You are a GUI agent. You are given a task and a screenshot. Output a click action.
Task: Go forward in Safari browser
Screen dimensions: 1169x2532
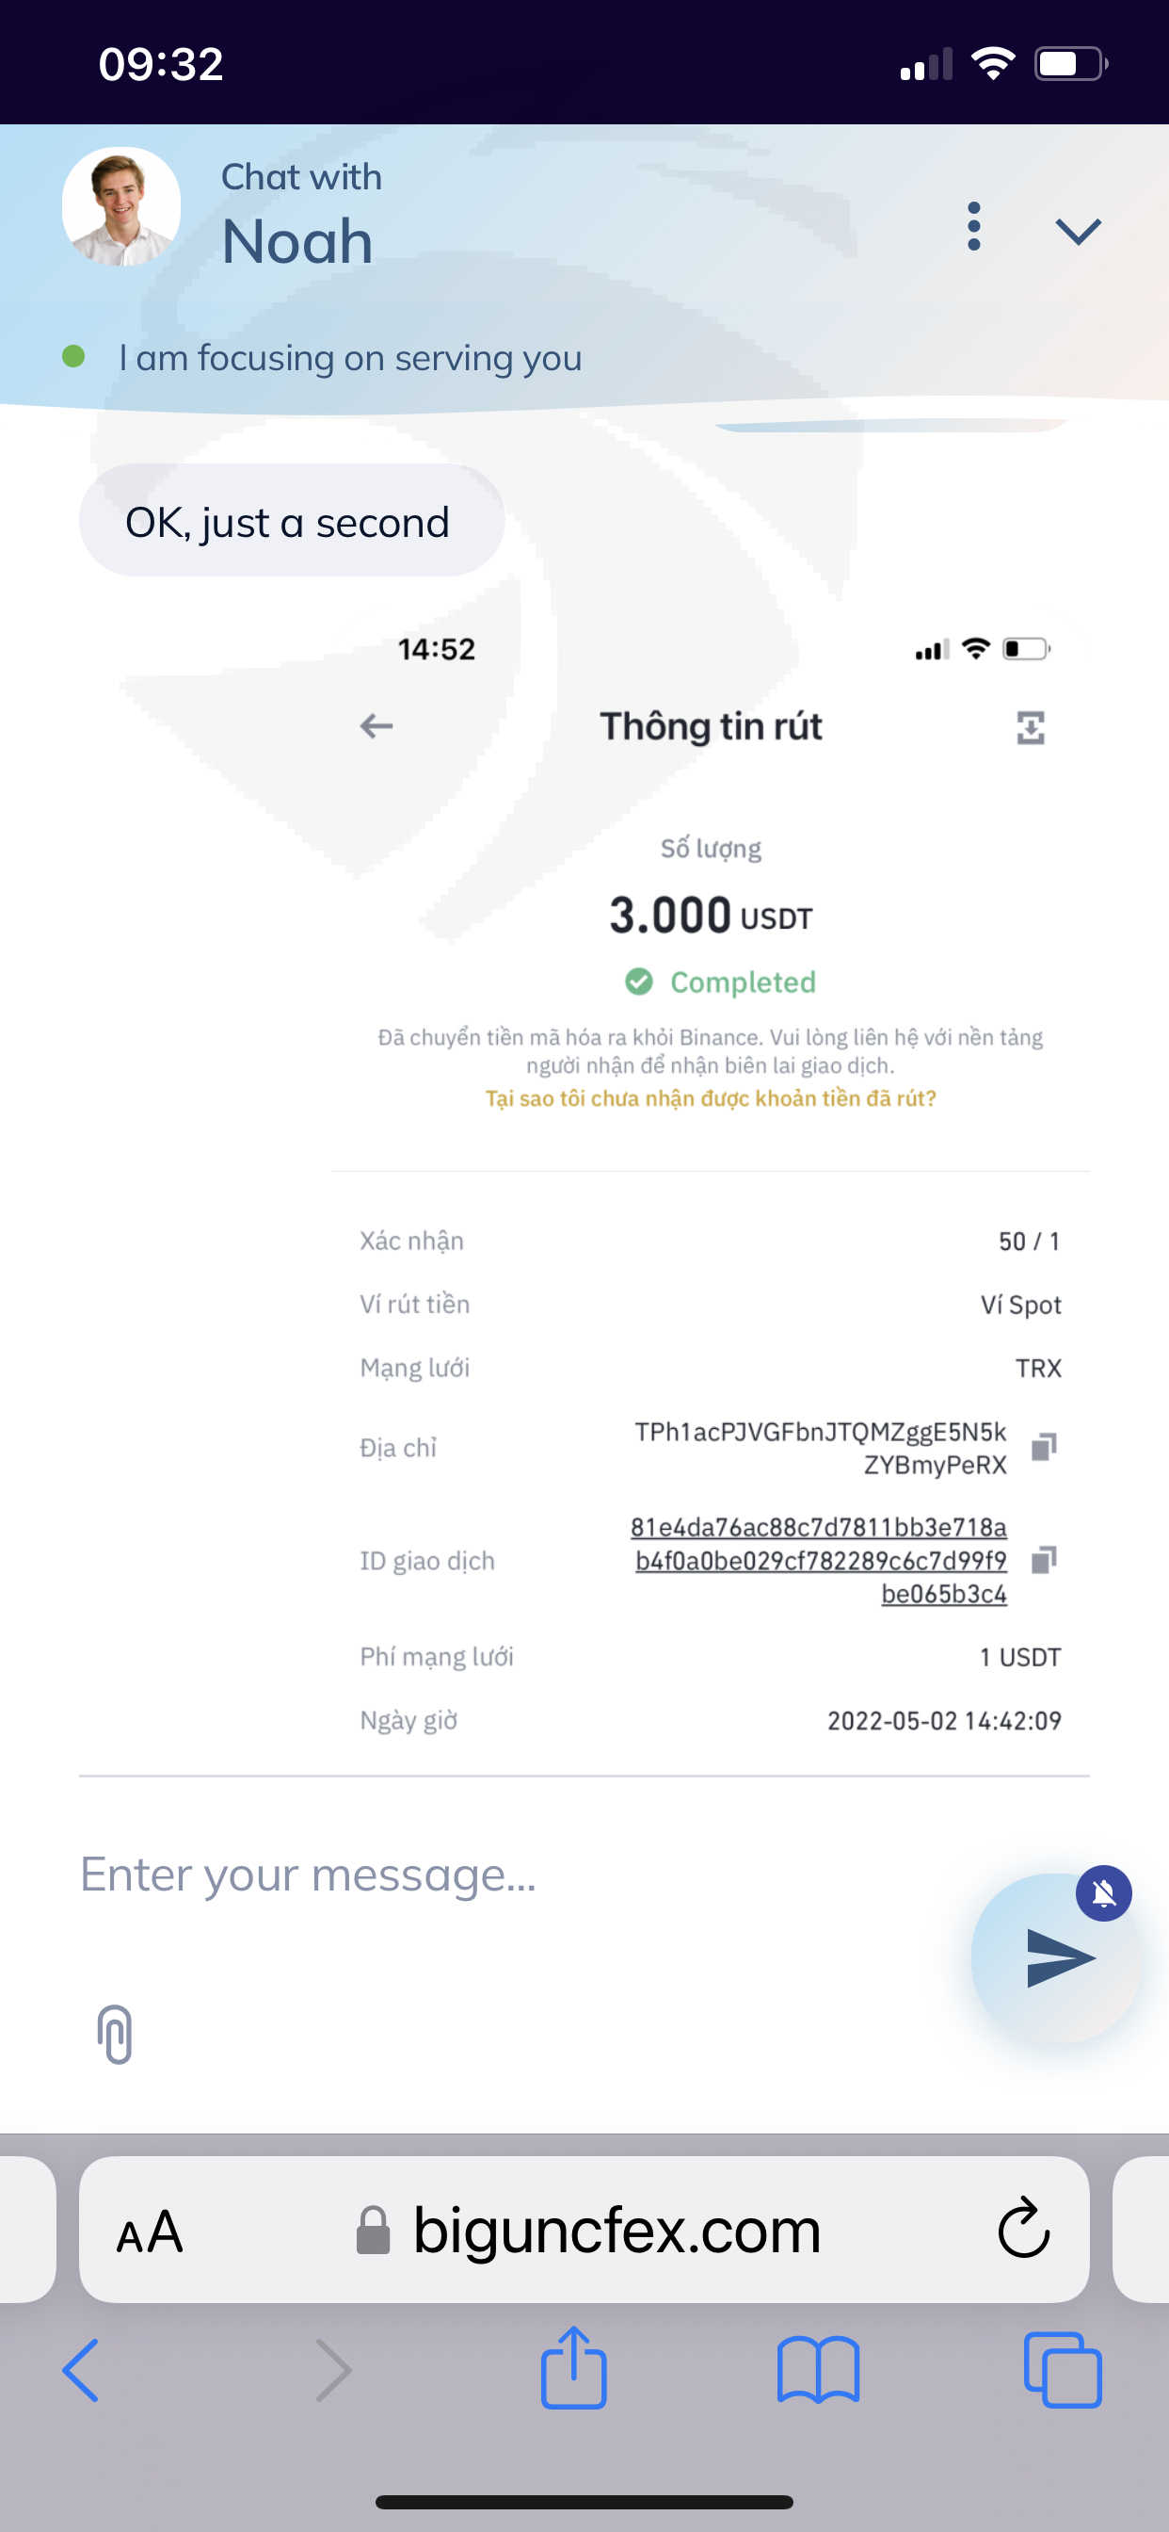332,2370
